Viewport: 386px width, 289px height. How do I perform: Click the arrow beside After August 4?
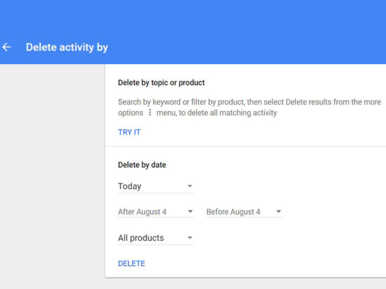(190, 212)
